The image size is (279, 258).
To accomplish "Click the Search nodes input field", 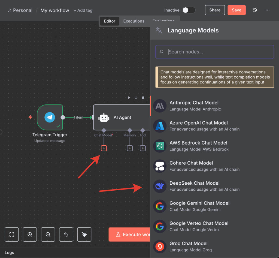I will point(218,52).
